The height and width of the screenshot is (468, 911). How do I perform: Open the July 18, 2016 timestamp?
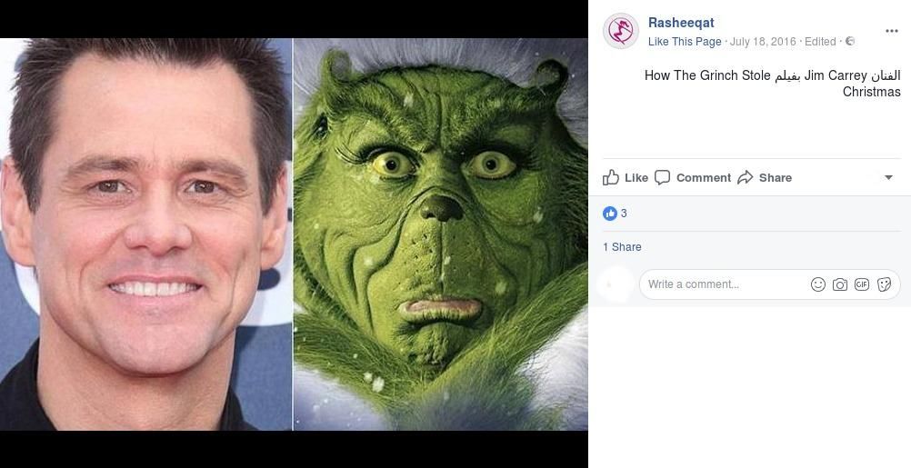click(x=763, y=42)
